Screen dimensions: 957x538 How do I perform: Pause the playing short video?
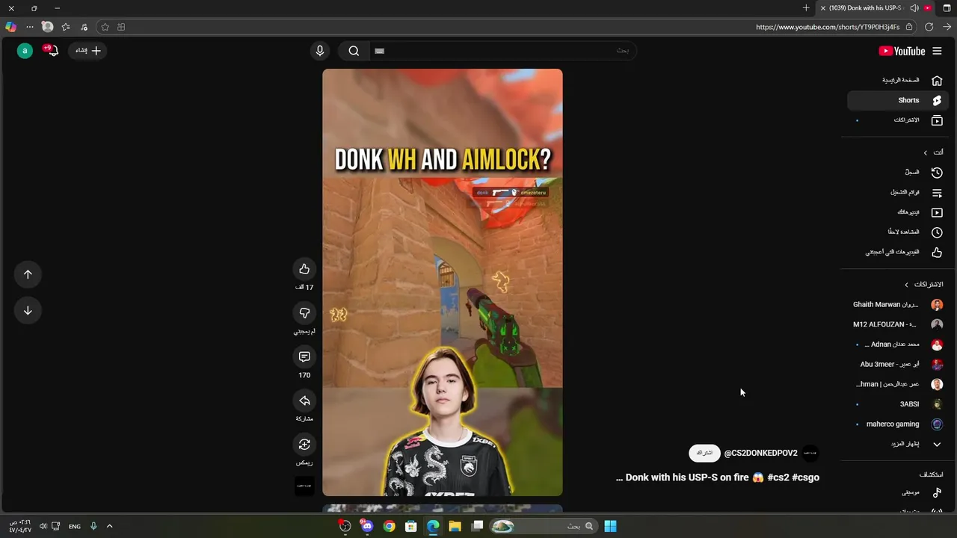coord(443,282)
